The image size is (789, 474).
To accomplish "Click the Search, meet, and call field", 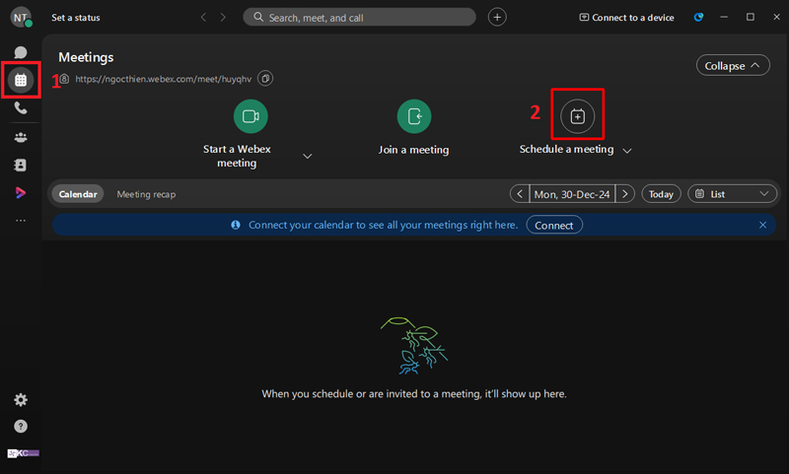I will pyautogui.click(x=359, y=17).
